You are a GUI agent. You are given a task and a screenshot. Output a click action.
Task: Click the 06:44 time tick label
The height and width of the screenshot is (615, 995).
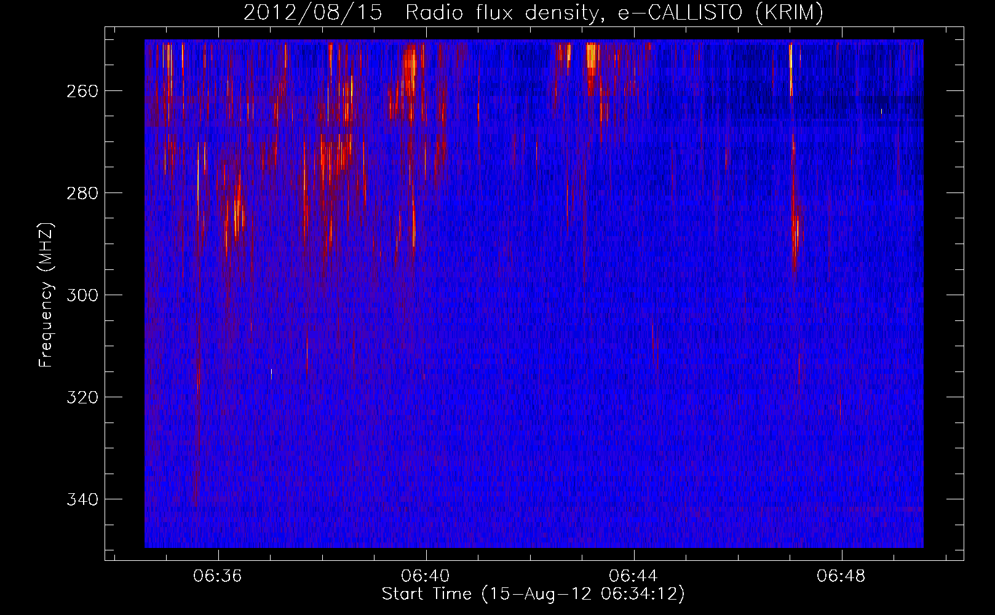tap(633, 576)
